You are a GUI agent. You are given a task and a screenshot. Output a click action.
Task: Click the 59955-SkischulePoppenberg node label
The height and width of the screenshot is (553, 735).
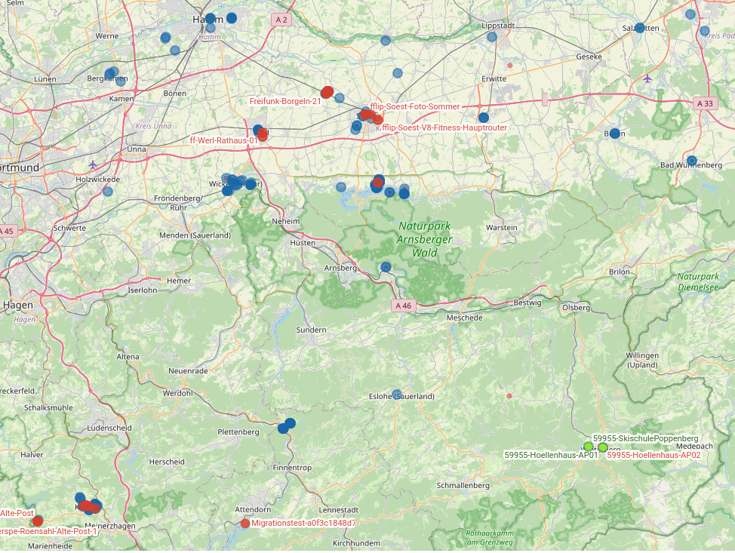[645, 438]
